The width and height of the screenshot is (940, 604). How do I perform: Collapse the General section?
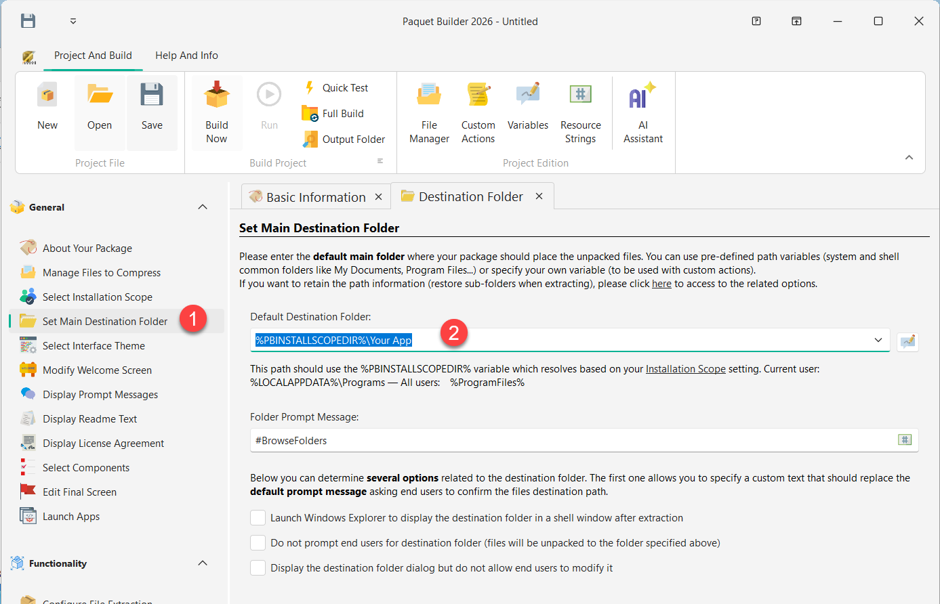click(202, 207)
